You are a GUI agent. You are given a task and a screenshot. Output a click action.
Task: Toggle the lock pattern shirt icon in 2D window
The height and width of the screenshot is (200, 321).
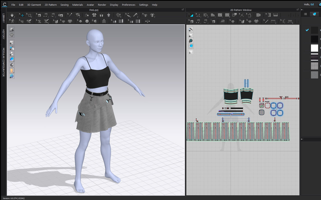point(191,52)
